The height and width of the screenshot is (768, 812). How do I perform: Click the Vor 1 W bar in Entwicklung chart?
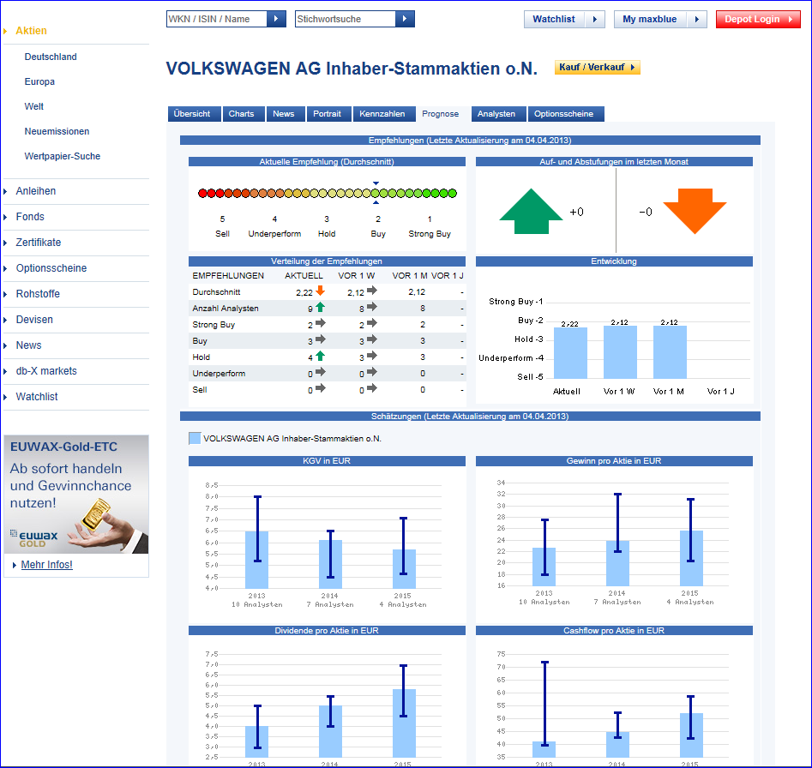(620, 352)
